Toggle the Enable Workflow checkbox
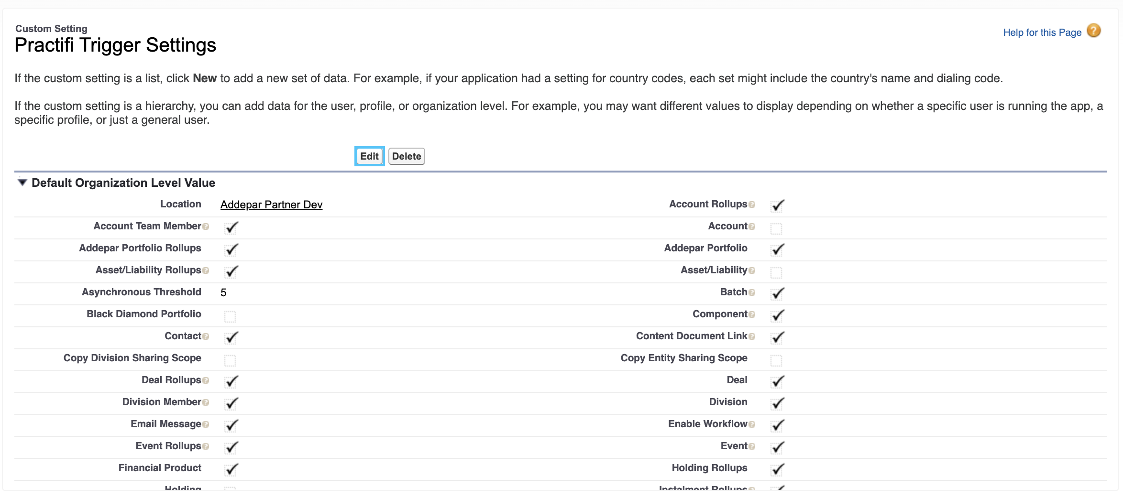Screen dimensions: 1123x496 [x=777, y=425]
